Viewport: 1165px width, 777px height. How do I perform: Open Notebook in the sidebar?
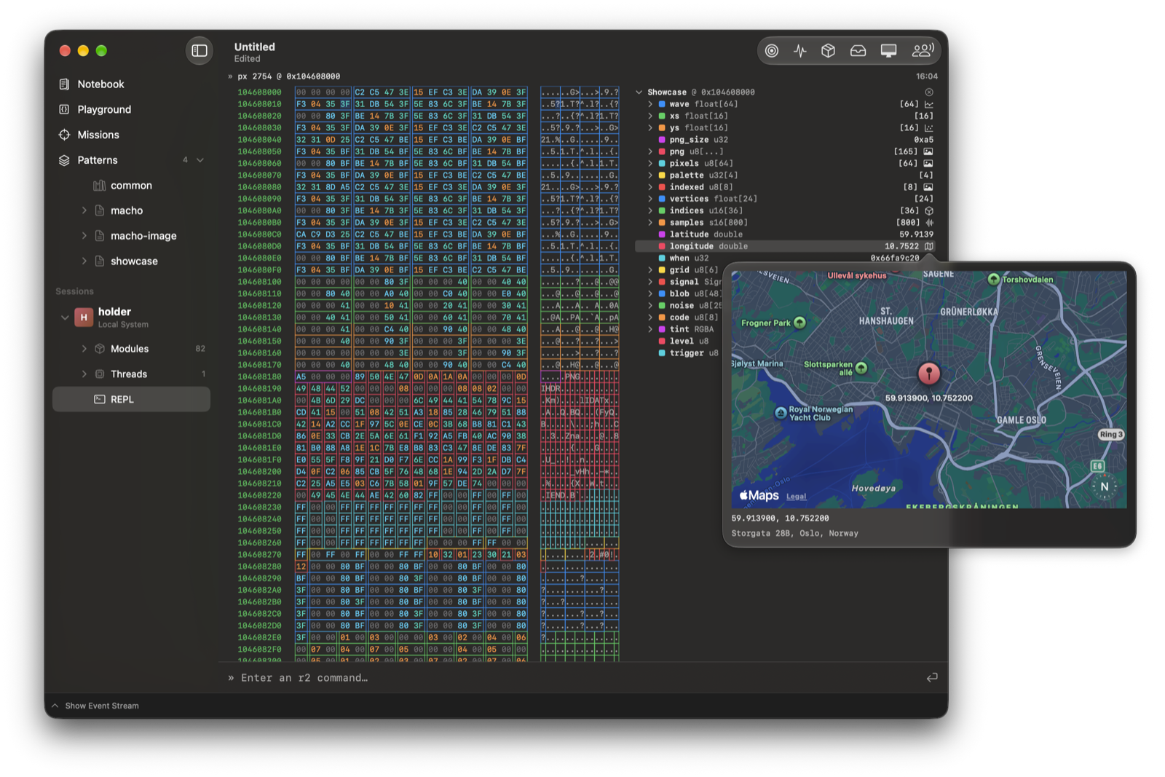point(131,84)
